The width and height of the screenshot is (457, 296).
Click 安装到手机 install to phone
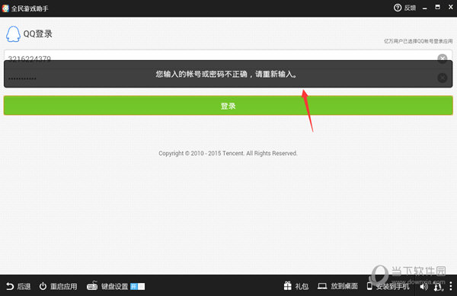point(388,286)
